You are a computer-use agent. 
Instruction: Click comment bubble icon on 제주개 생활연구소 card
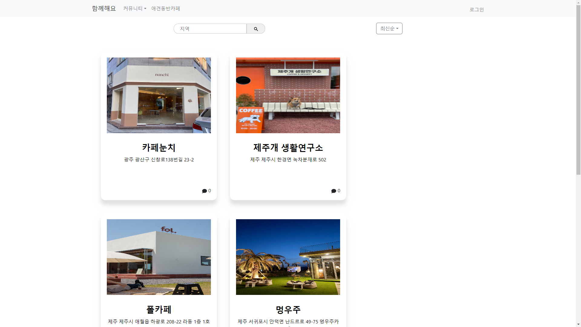pyautogui.click(x=334, y=191)
